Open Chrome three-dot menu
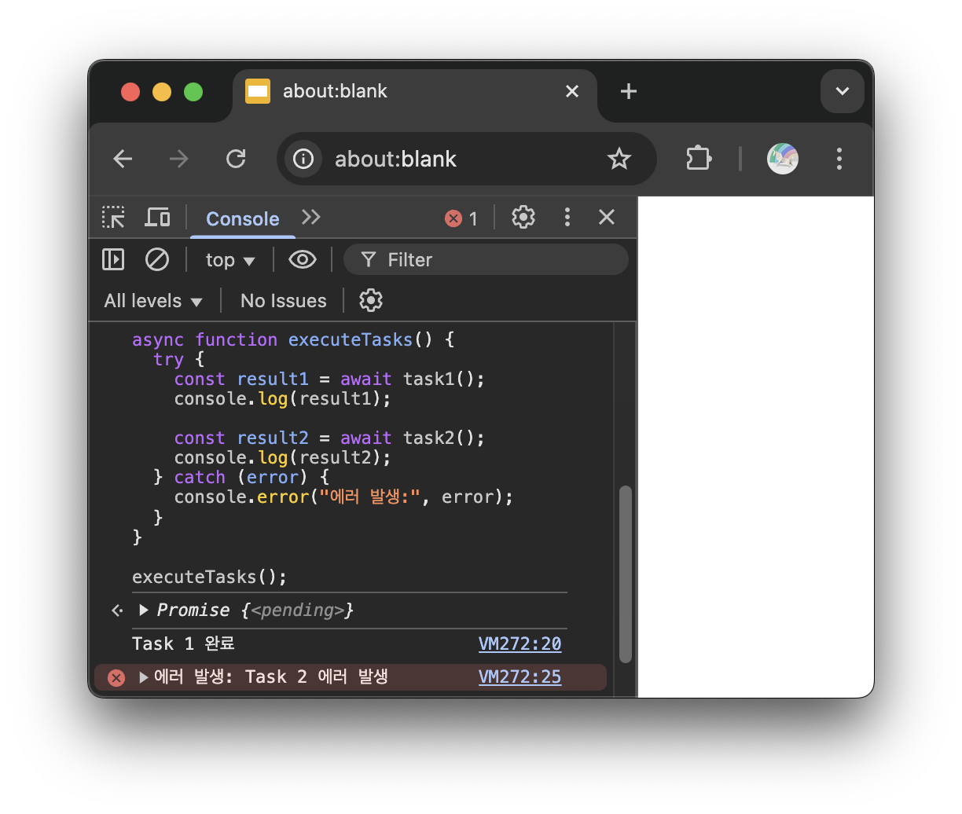Image resolution: width=962 pixels, height=814 pixels. pos(839,159)
